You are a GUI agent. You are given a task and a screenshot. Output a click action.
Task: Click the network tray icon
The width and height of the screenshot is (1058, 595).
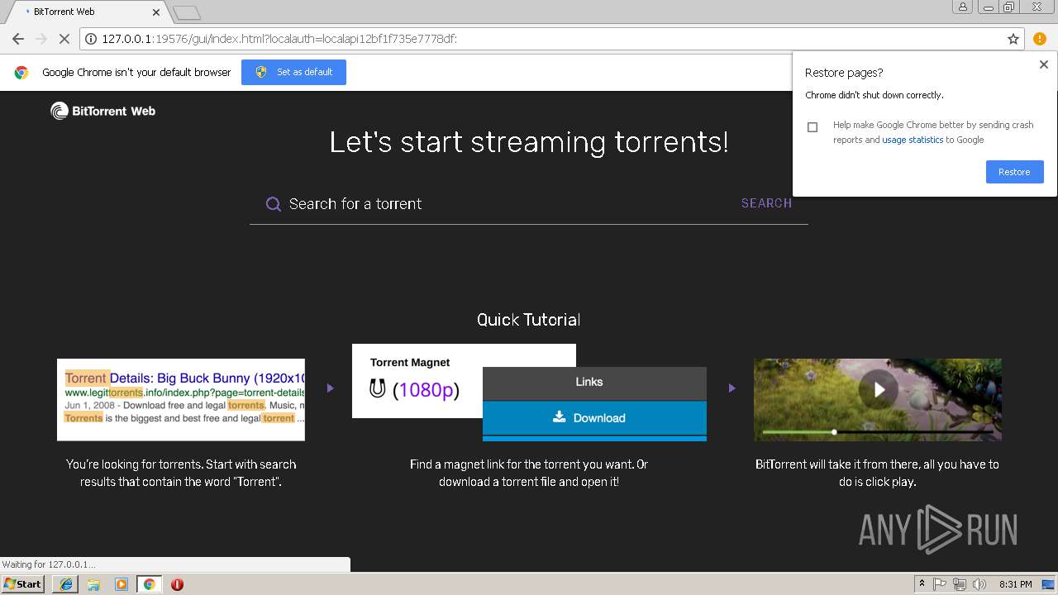point(960,584)
